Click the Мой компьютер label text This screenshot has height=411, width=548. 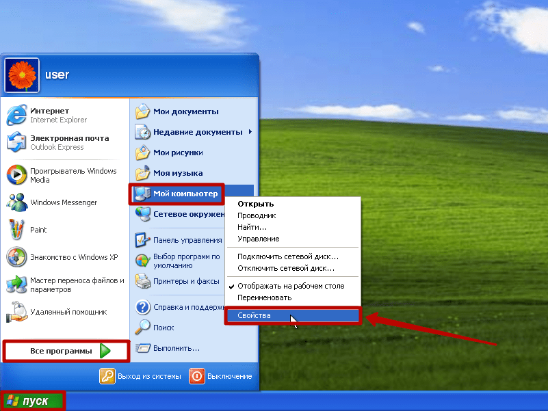[185, 194]
